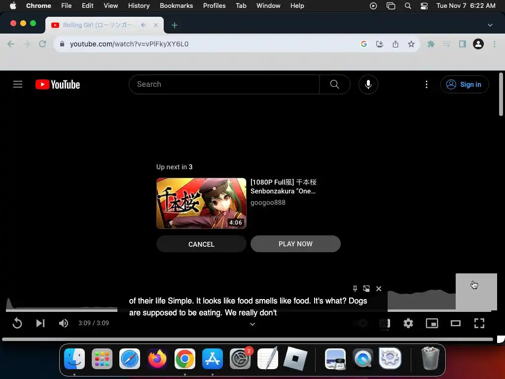The width and height of the screenshot is (505, 379).
Task: Open Chrome extensions puzzle icon
Action: (431, 44)
